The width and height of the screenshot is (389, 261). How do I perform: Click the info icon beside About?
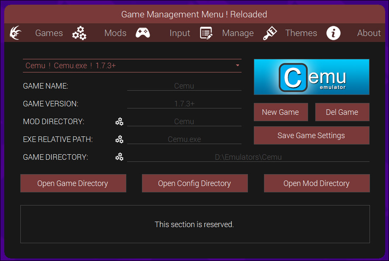coord(333,33)
